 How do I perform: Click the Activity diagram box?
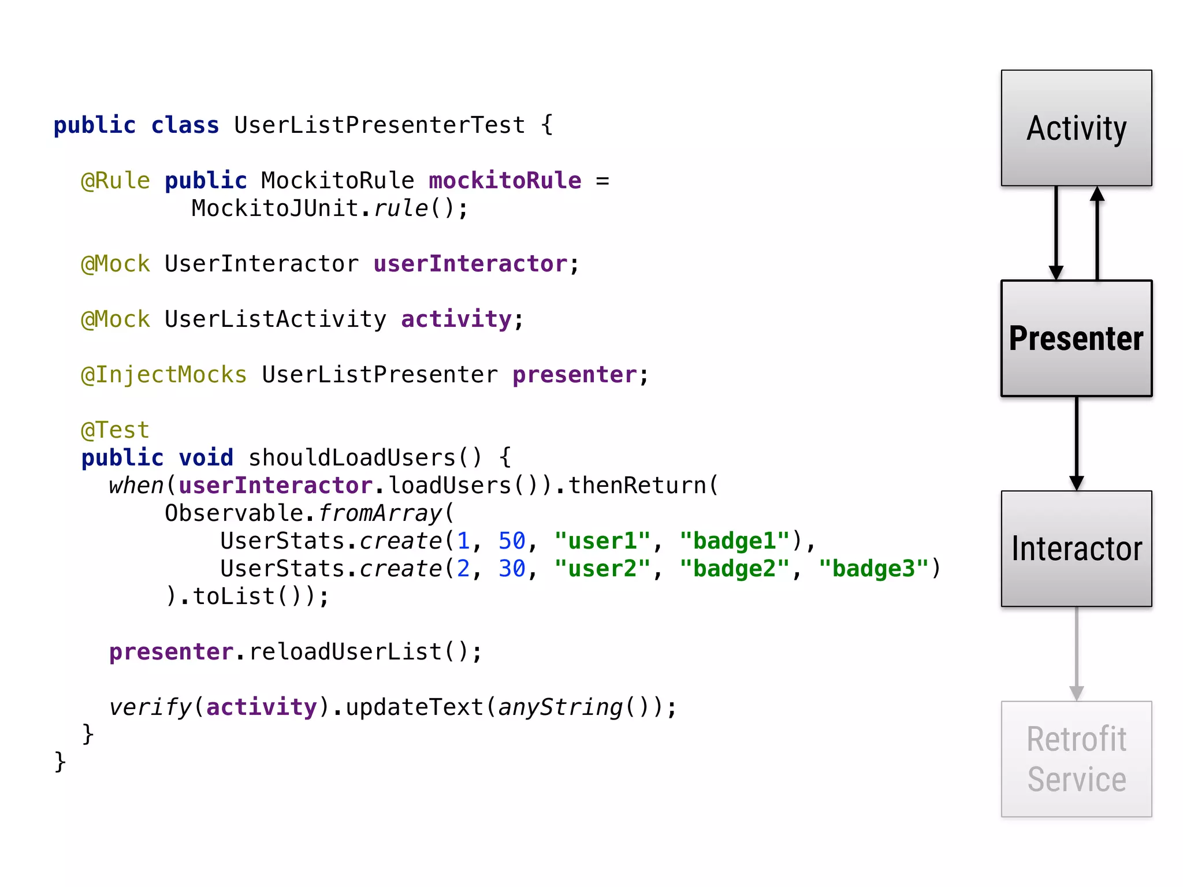(1076, 128)
